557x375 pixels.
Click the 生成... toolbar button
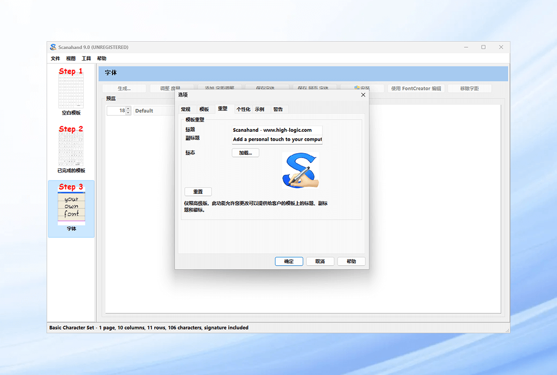coord(124,88)
